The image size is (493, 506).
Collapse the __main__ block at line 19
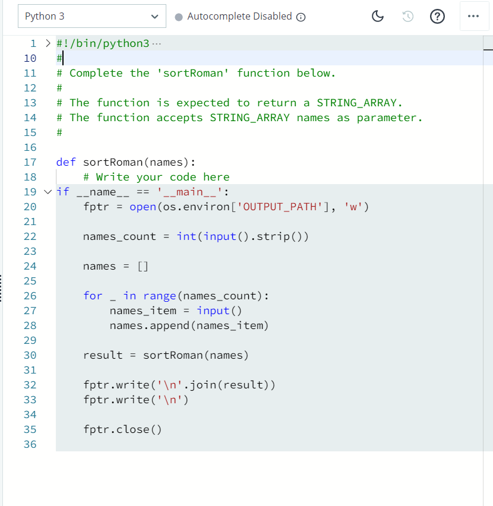coord(48,192)
